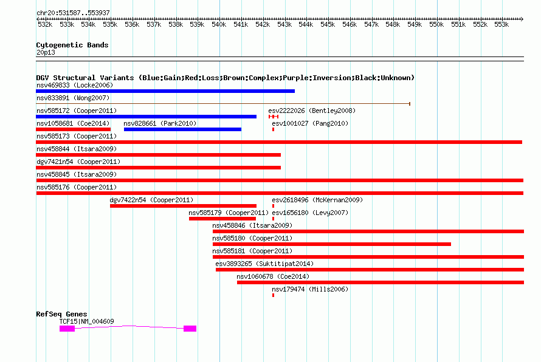Viewport: 541px width, 362px height.
Task: Click the RefSeq Genes track title
Action: (x=62, y=314)
